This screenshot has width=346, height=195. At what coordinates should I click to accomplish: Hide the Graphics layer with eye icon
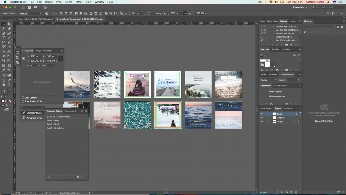click(x=262, y=118)
